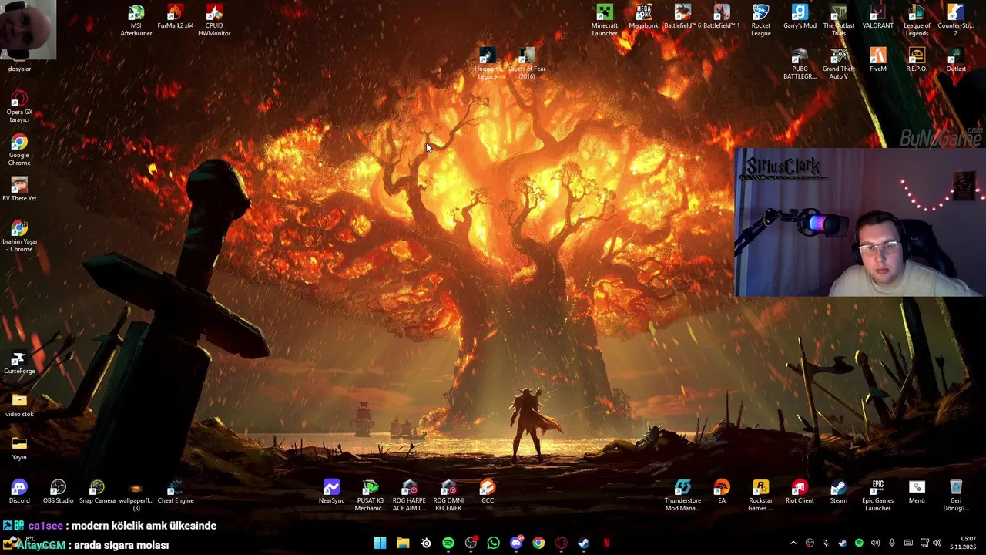Select the Menü desktop icon
Image resolution: width=986 pixels, height=555 pixels.
click(x=917, y=493)
